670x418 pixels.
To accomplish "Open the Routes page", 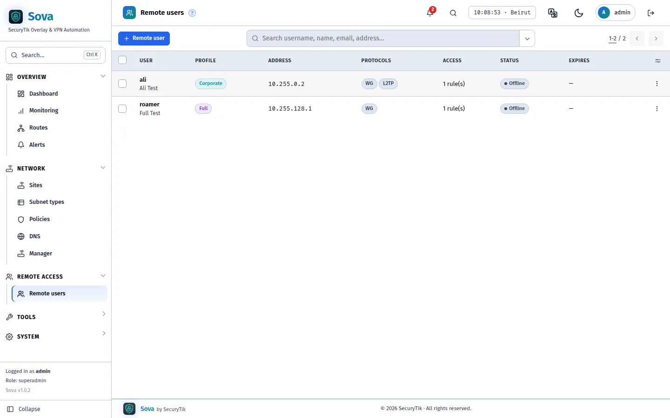I will (60, 128).
